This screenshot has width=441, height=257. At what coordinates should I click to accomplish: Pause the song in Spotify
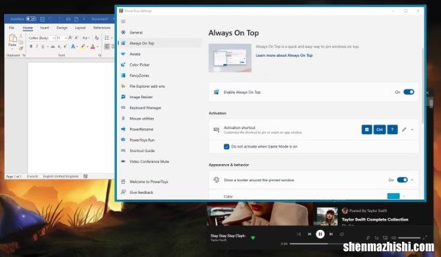320,234
